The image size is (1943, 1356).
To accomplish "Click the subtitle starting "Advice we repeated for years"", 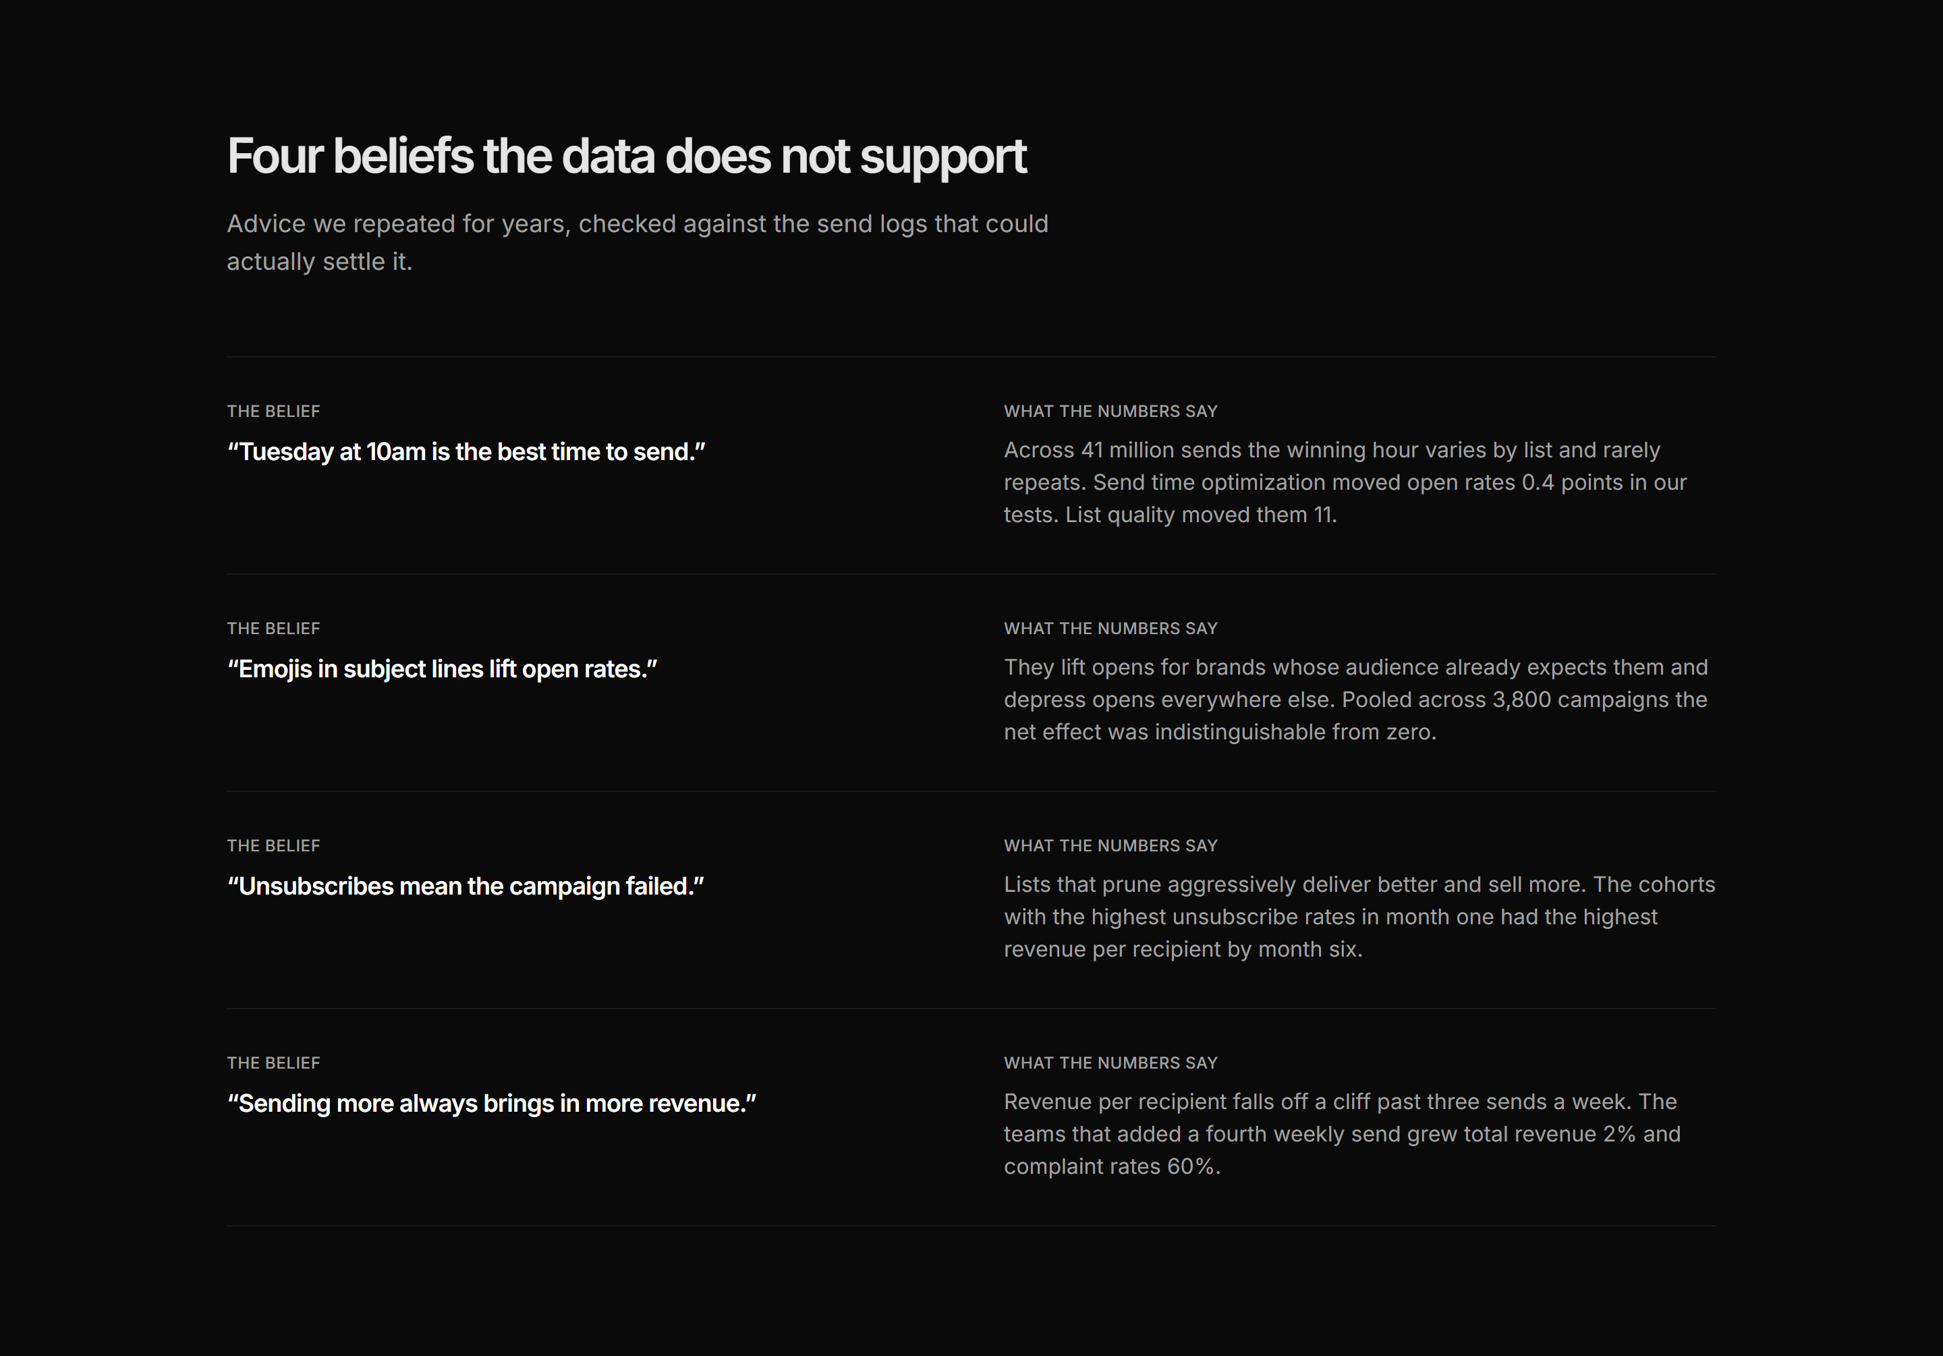I will click(638, 242).
